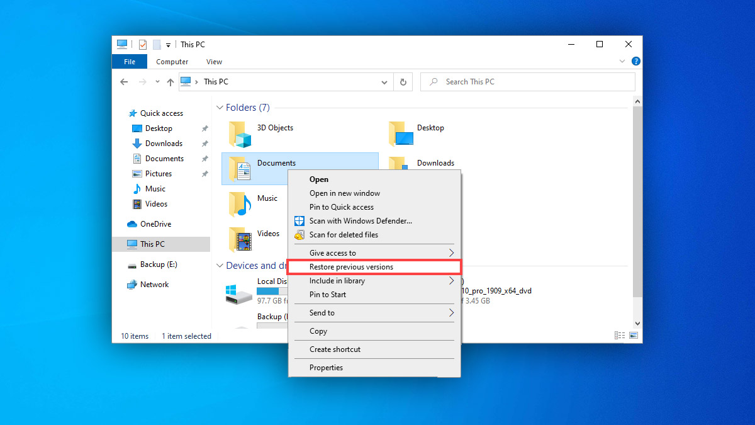Select the Documents folder icon in the main pane
Image resolution: width=755 pixels, height=425 pixels.
coord(240,169)
